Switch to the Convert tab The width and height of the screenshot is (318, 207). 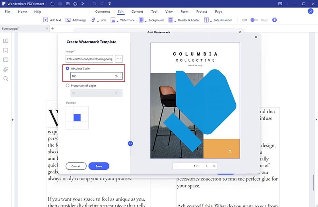[x=137, y=12]
